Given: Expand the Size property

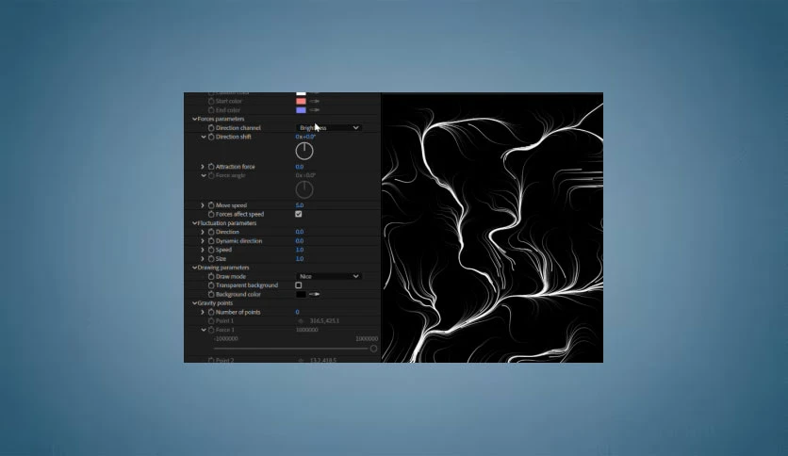Looking at the screenshot, I should tap(203, 259).
